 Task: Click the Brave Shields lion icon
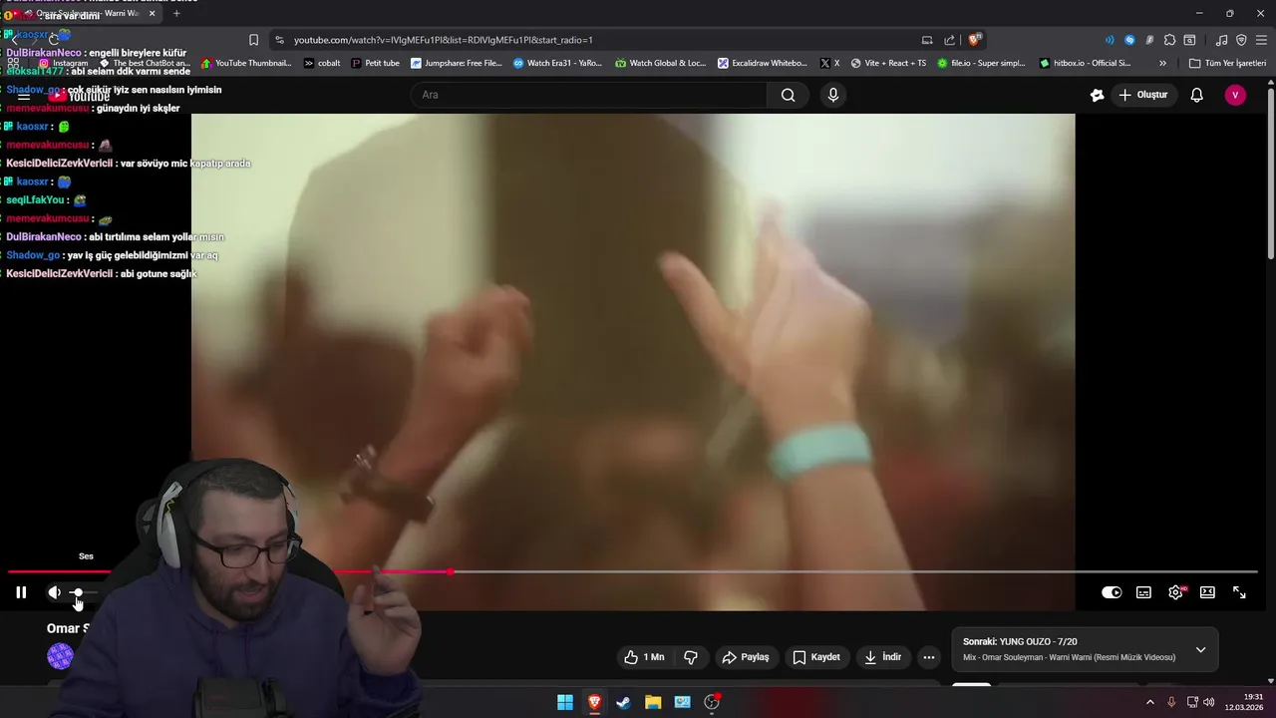(975, 40)
